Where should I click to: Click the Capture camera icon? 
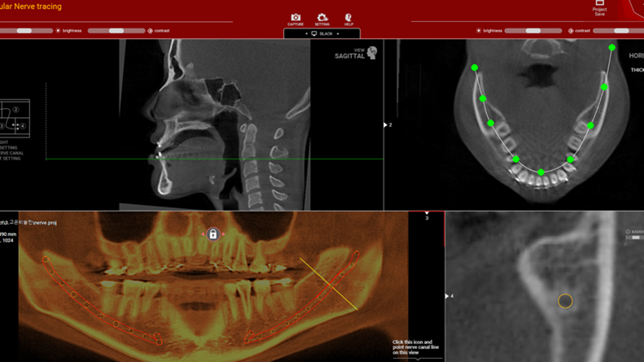(296, 17)
